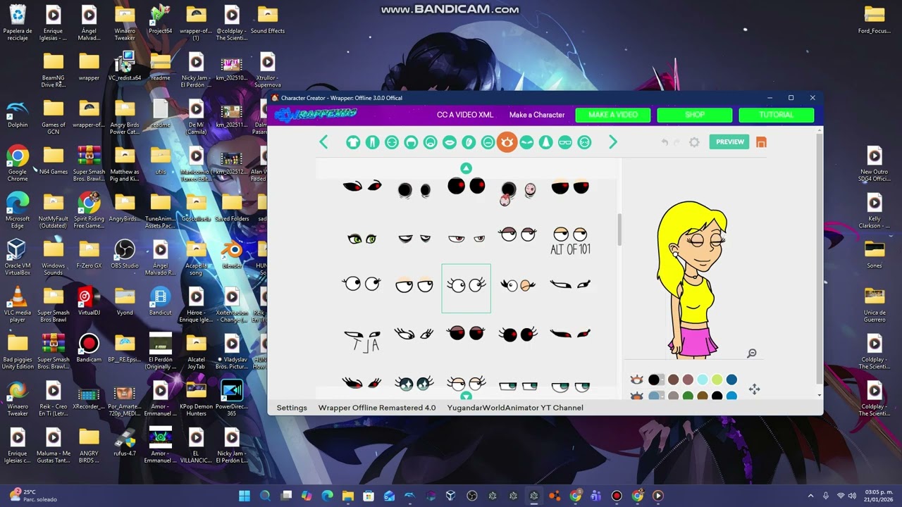
Task: Select the facial hair category icon
Action: [x=430, y=142]
